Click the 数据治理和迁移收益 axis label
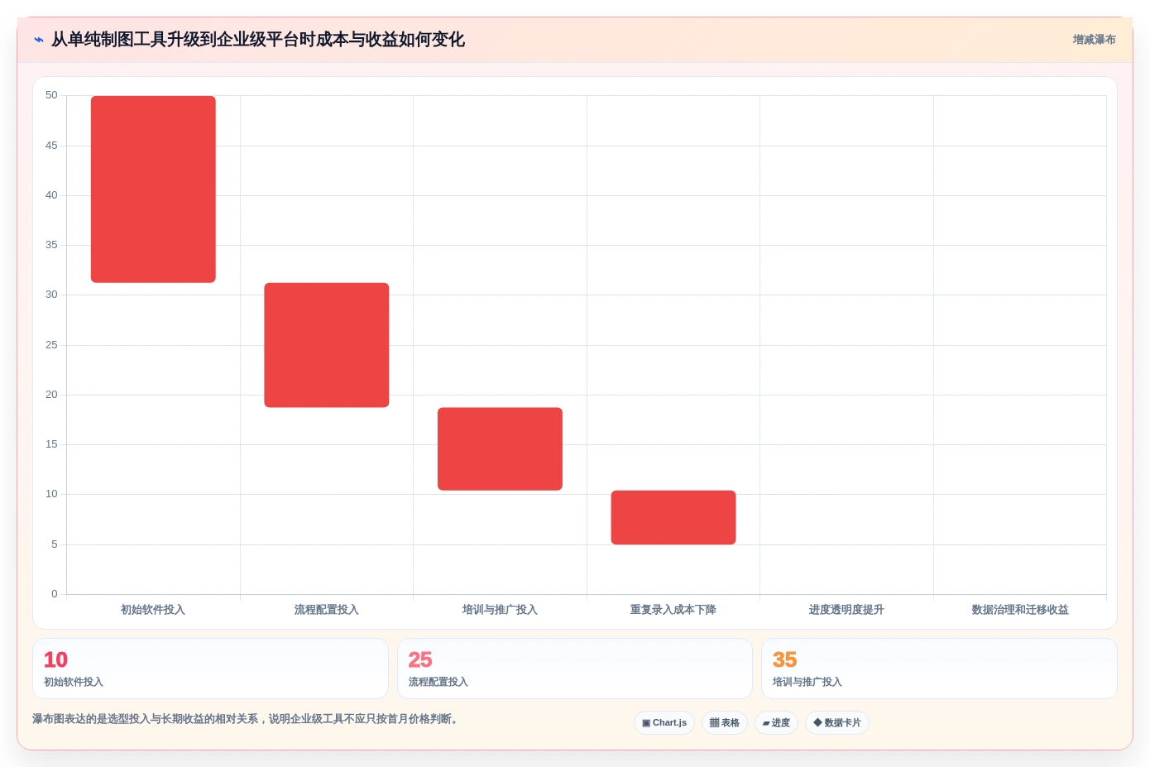1150x767 pixels. [1020, 610]
